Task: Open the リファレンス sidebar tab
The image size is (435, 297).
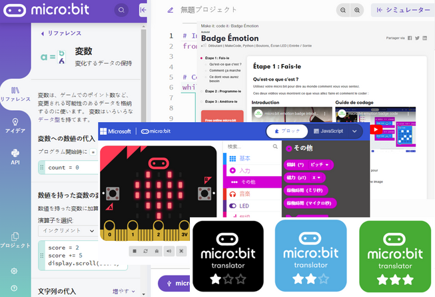Action: (x=15, y=94)
